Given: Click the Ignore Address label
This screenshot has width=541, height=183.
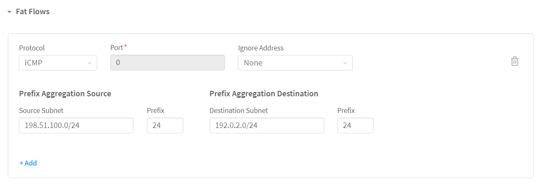Looking at the screenshot, I should coord(260,48).
